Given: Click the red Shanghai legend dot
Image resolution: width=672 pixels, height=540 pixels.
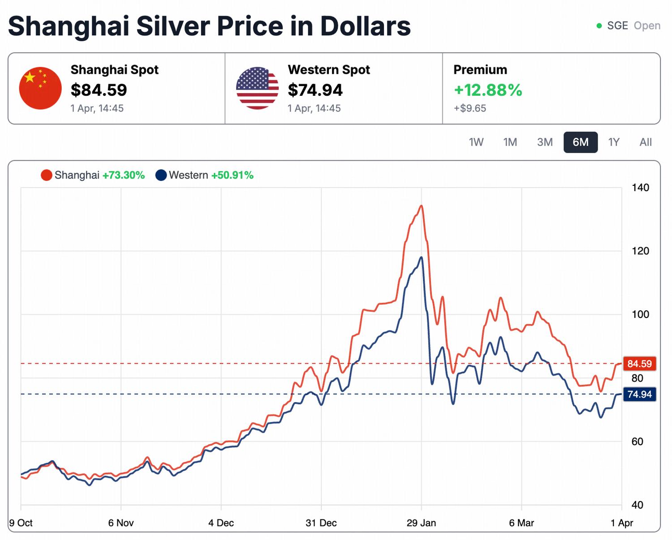Looking at the screenshot, I should 46,175.
